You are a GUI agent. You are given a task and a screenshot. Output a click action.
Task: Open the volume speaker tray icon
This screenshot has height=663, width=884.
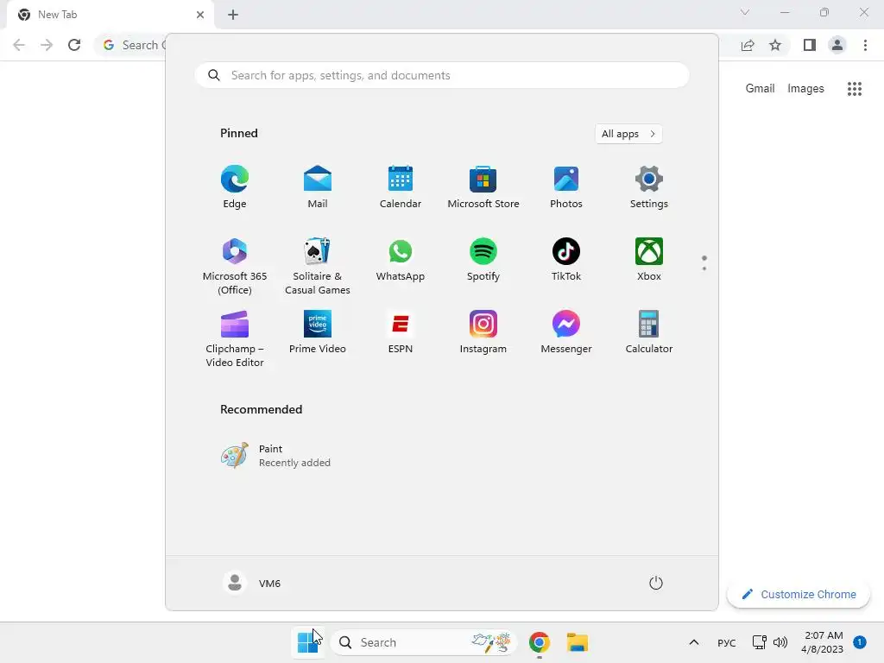click(x=780, y=642)
